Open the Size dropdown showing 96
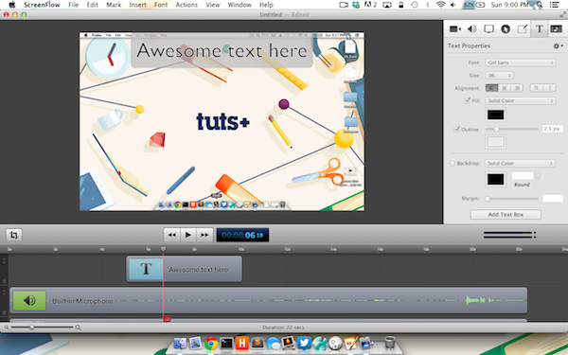The image size is (568, 355). click(499, 76)
